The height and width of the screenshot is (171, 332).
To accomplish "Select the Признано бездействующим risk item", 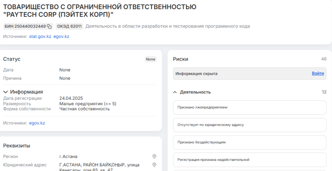I will pyautogui.click(x=249, y=142).
